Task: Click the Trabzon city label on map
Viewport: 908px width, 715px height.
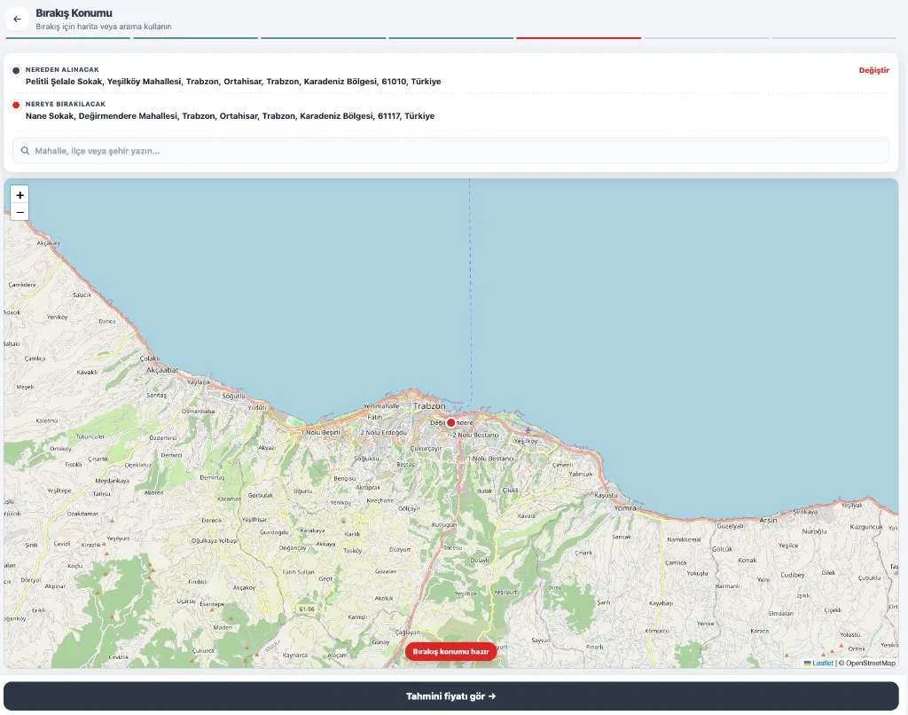Action: coord(429,406)
